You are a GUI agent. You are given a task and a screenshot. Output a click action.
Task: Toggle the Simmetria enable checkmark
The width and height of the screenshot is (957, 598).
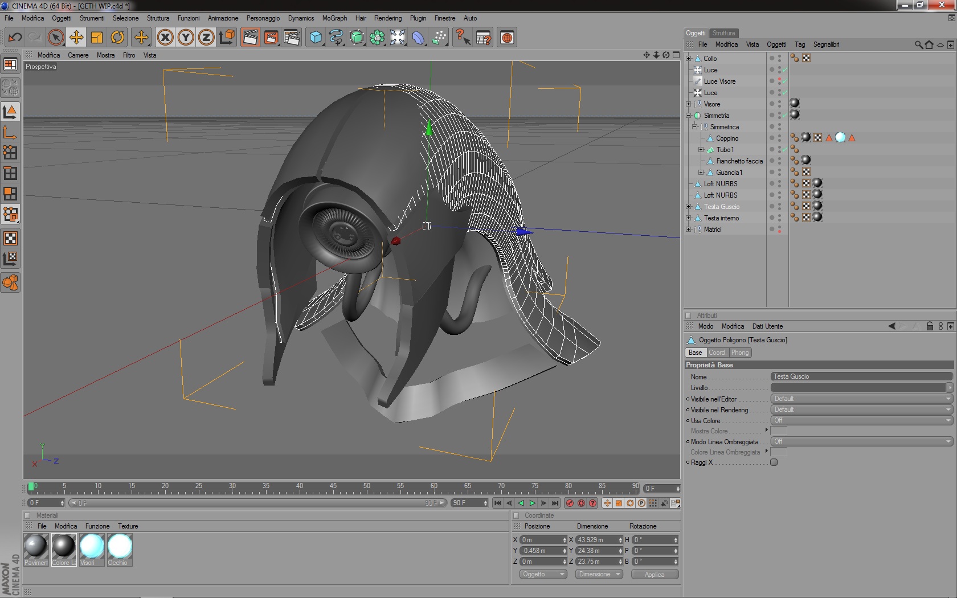click(784, 116)
